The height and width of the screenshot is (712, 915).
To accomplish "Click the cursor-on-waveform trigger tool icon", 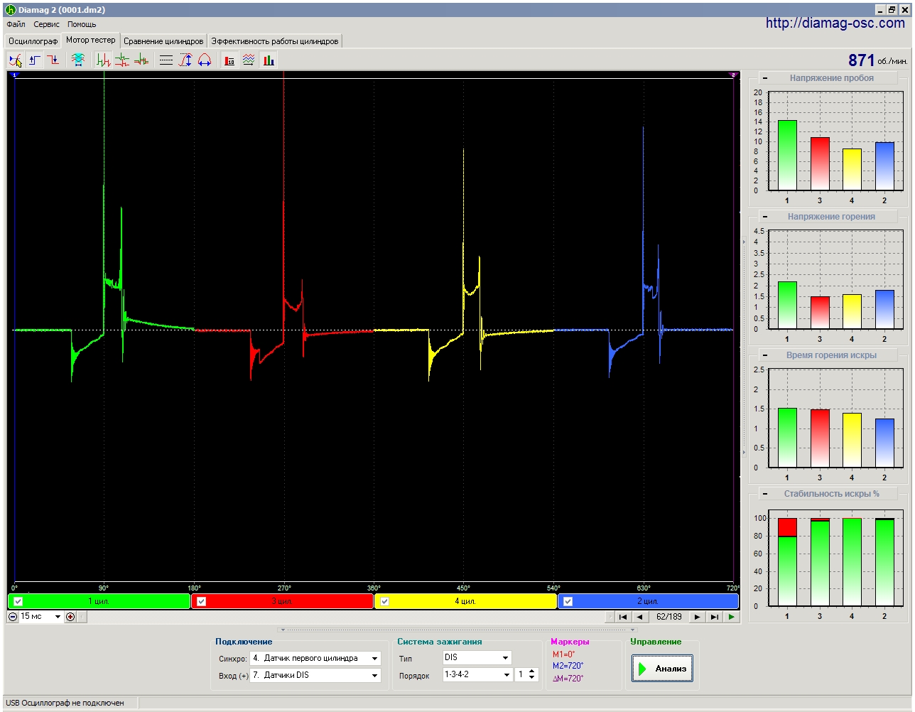I will [x=16, y=60].
